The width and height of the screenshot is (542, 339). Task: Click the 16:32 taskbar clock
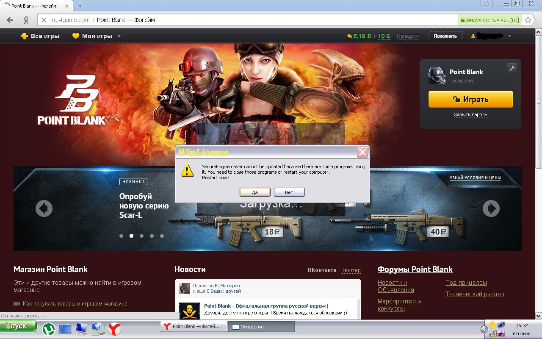coord(522,325)
